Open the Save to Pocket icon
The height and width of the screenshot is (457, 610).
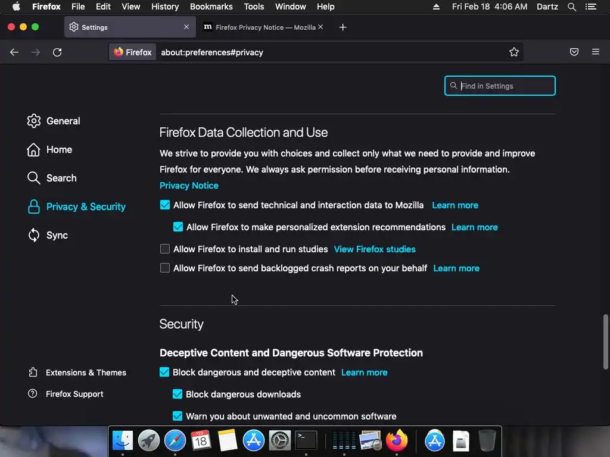coord(574,52)
